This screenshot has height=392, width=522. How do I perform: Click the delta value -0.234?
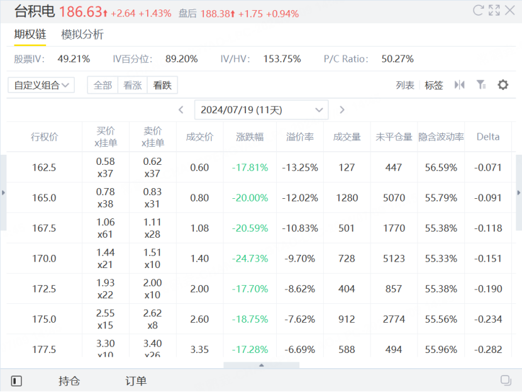(488, 319)
